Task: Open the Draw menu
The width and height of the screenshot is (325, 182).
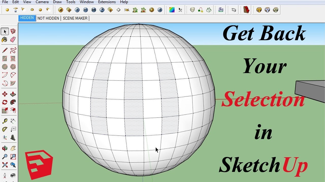Action: pyautogui.click(x=58, y=2)
